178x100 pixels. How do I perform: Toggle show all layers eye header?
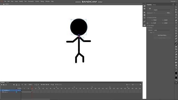[18, 88]
